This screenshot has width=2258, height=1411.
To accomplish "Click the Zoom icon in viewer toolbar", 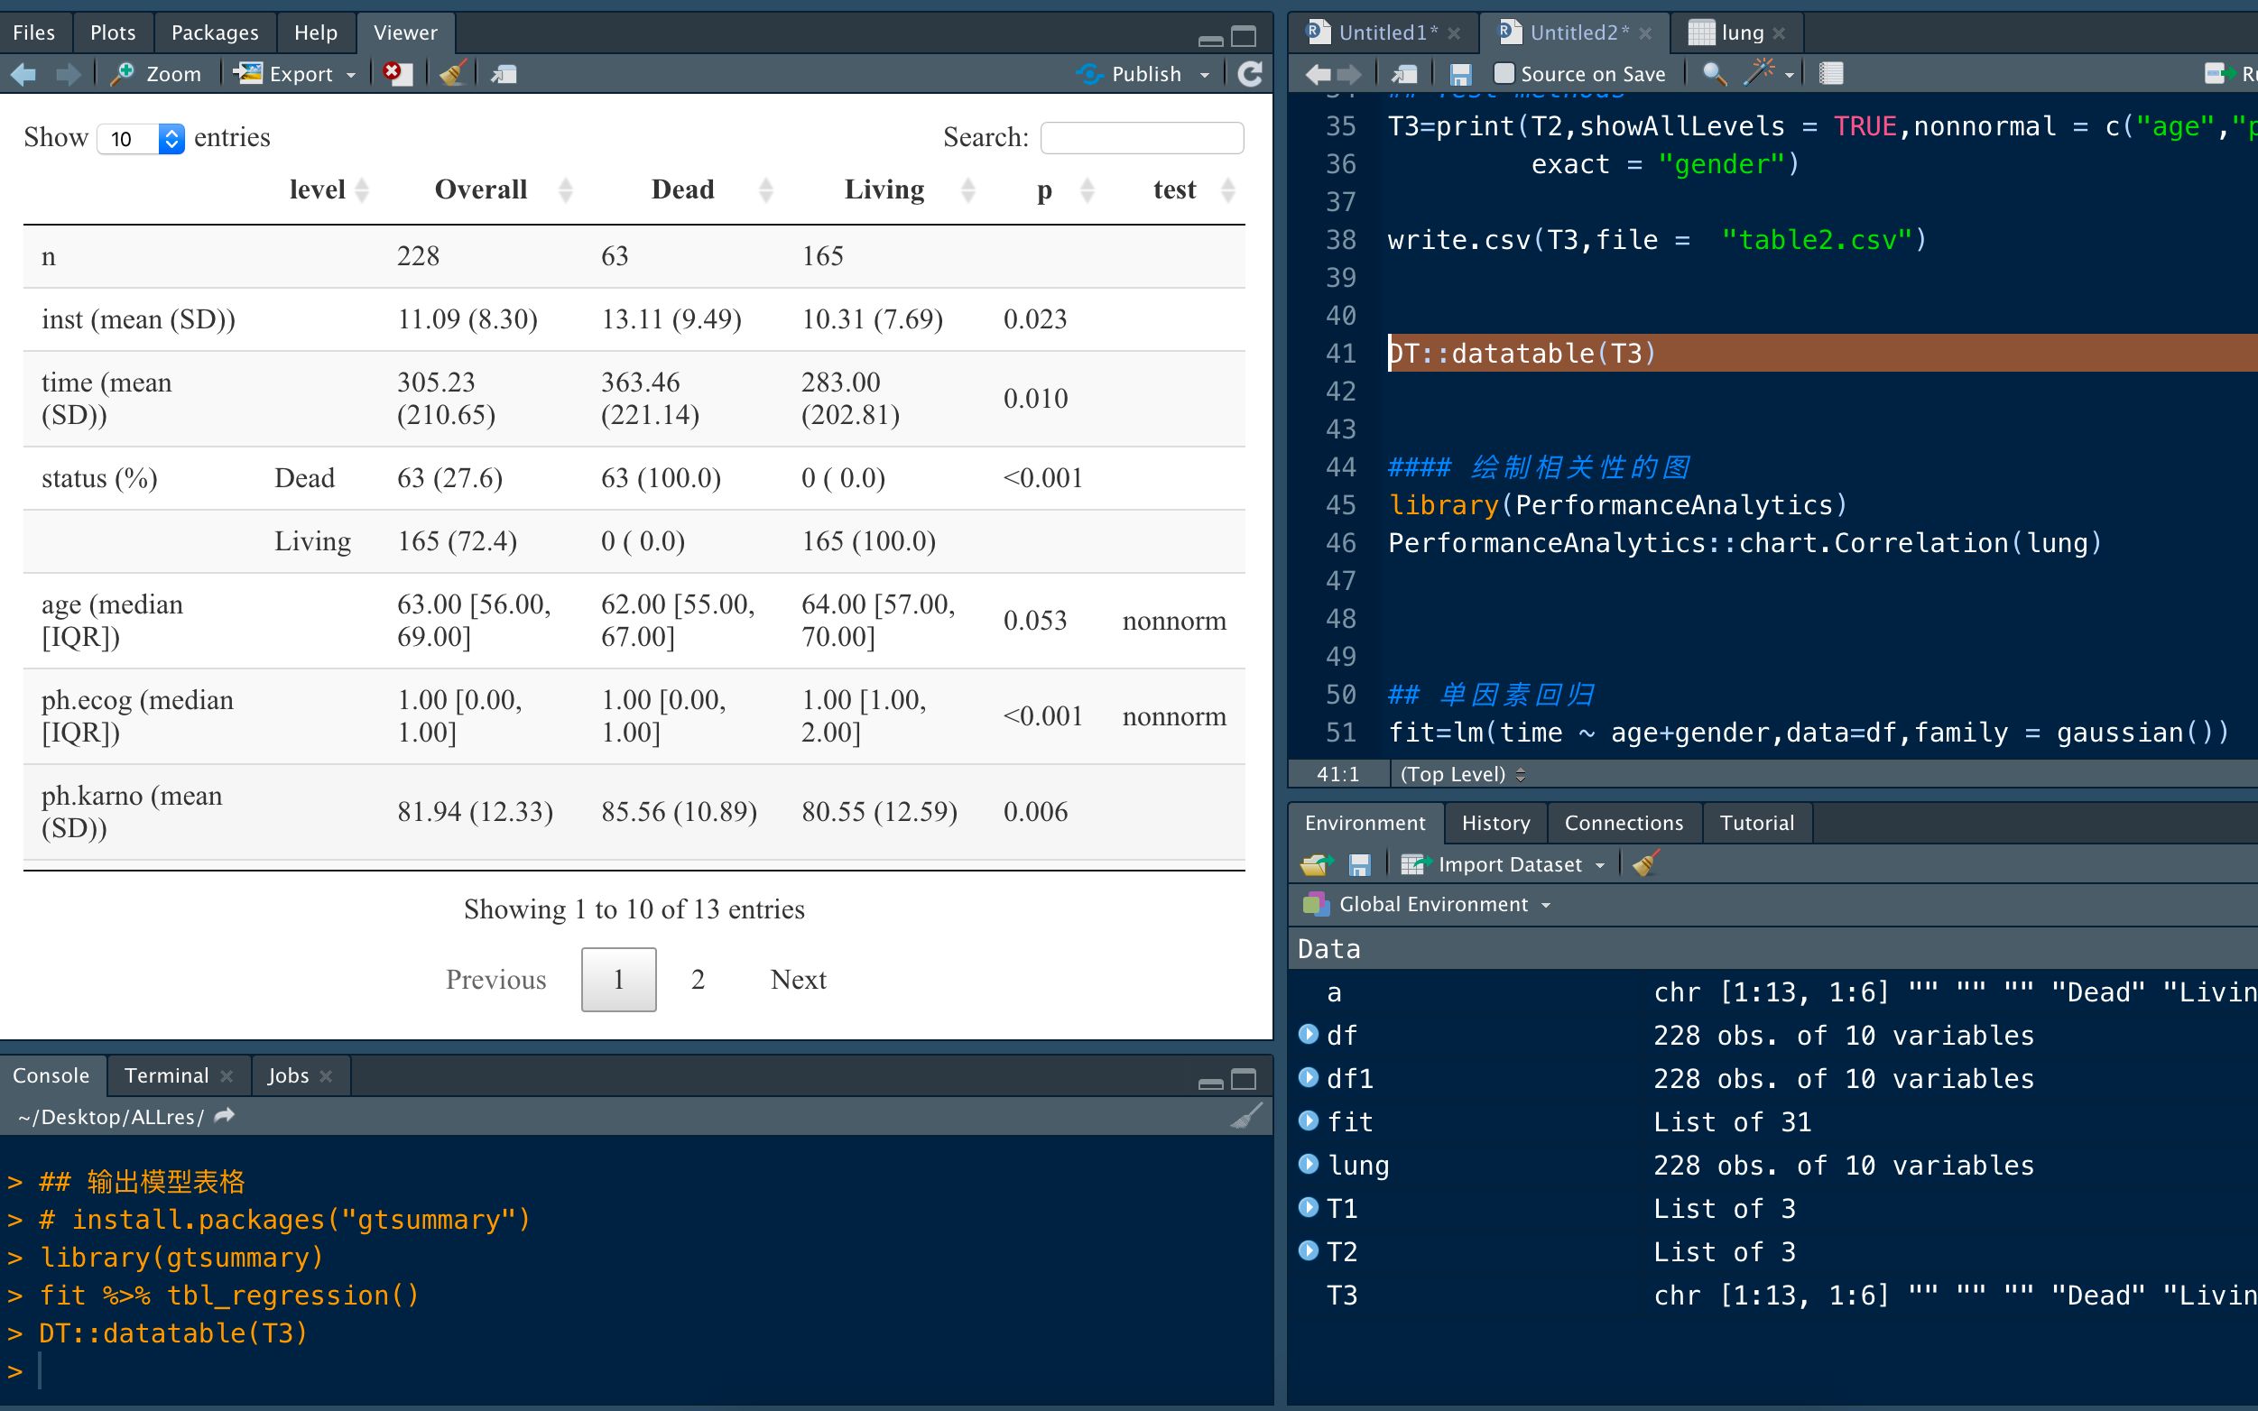I will click(x=158, y=71).
